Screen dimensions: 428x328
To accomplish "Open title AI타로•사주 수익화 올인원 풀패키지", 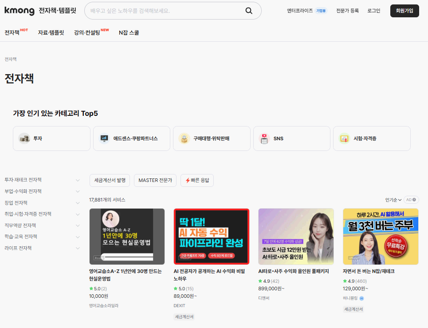I will [x=294, y=271].
